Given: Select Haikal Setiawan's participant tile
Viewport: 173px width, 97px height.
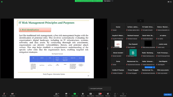Looking at the screenshot, I should point(148,61).
